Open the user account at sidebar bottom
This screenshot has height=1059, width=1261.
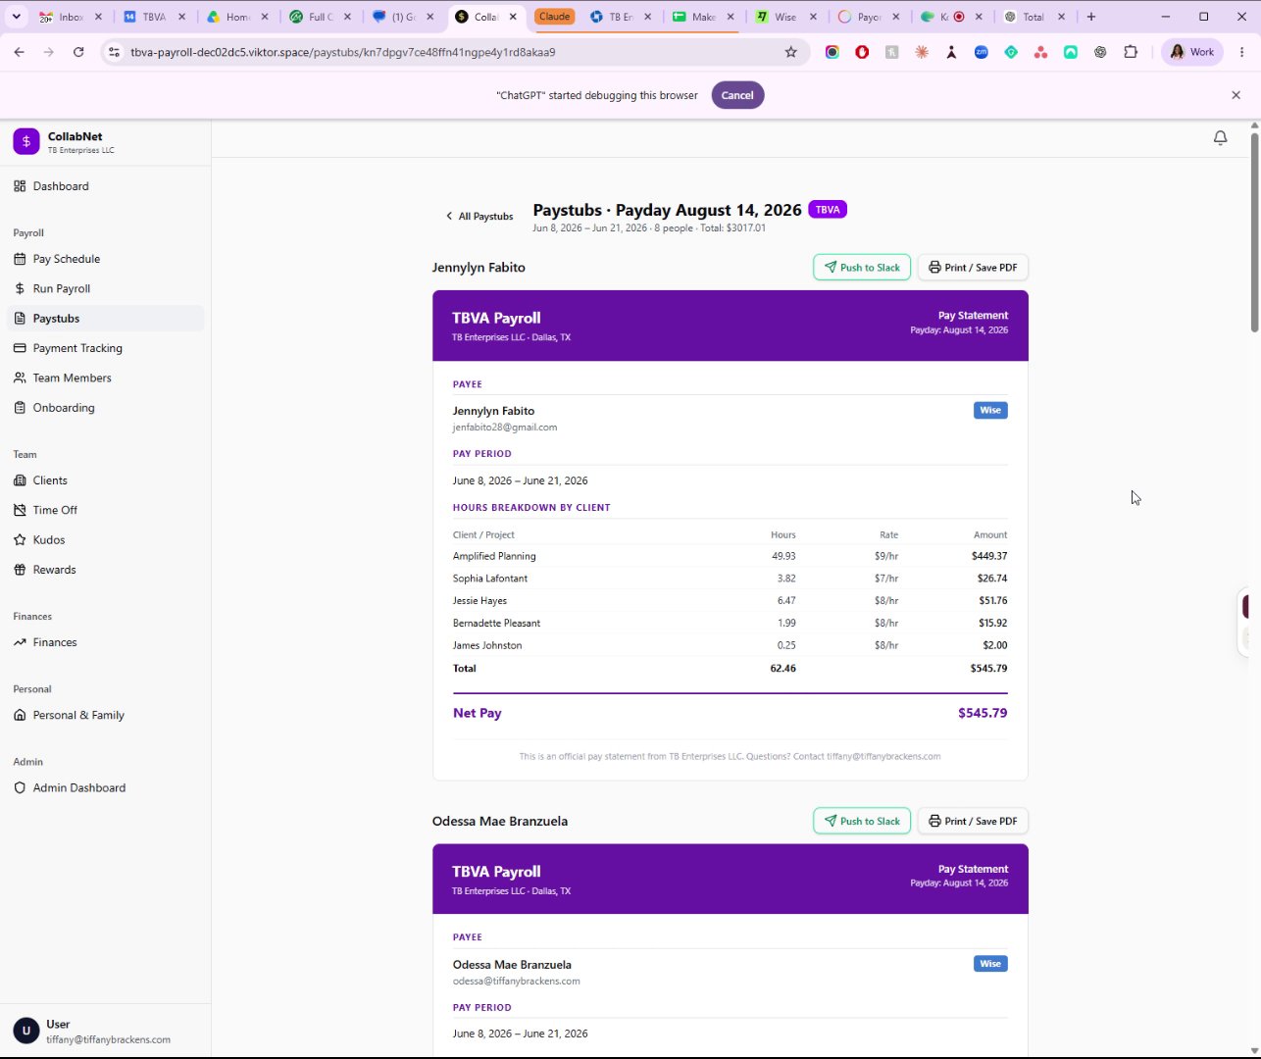point(105,1031)
